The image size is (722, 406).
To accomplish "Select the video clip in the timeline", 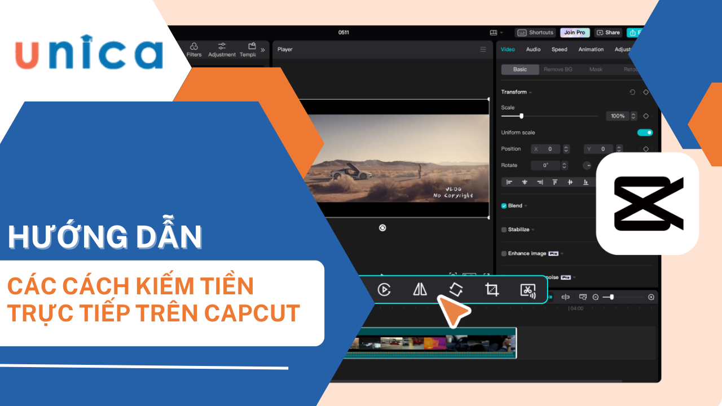I will point(430,343).
